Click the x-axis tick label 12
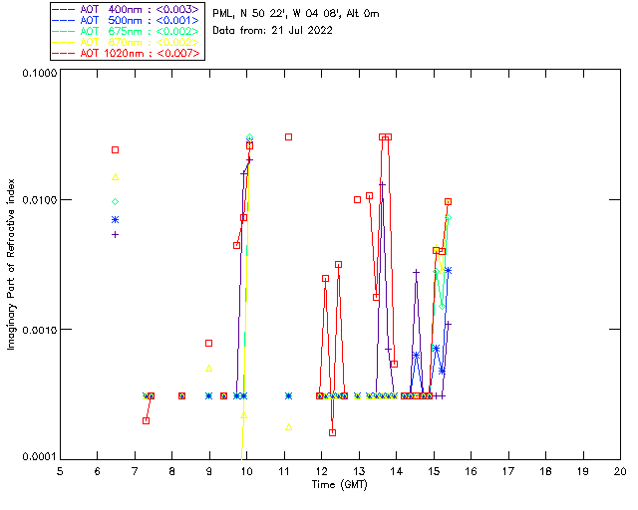Image resolution: width=638 pixels, height=510 pixels. (321, 471)
